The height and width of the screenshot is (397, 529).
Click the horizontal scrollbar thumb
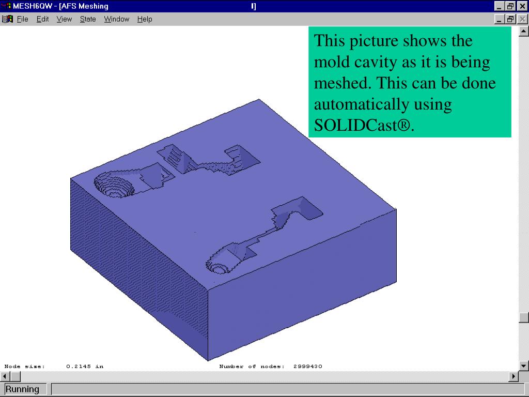click(x=15, y=376)
